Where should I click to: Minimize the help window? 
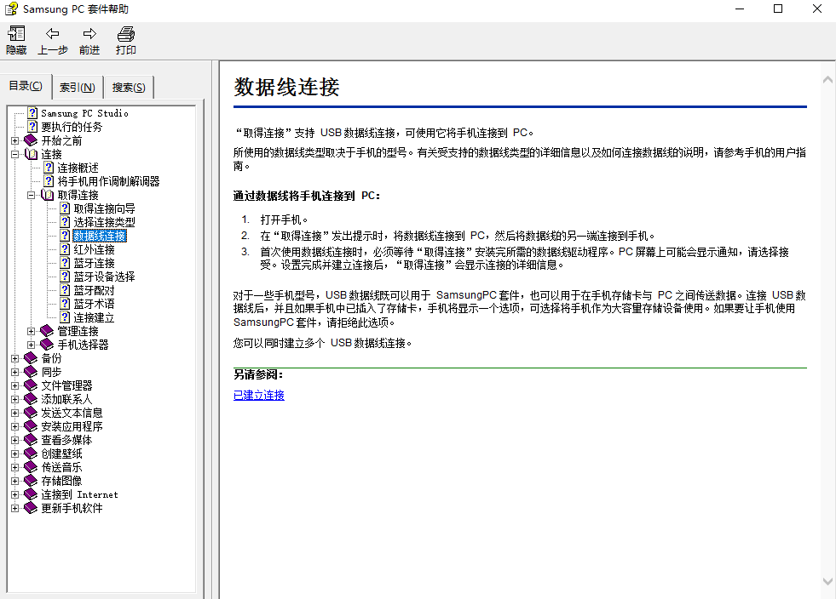coord(740,9)
